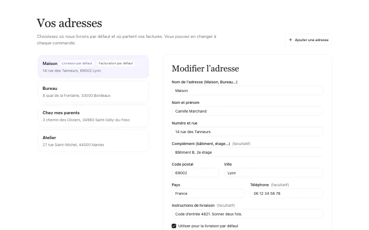Click the text 8 quai de la Fontaine, 33000 Bordeaux
The image size is (369, 230).
pos(77,96)
